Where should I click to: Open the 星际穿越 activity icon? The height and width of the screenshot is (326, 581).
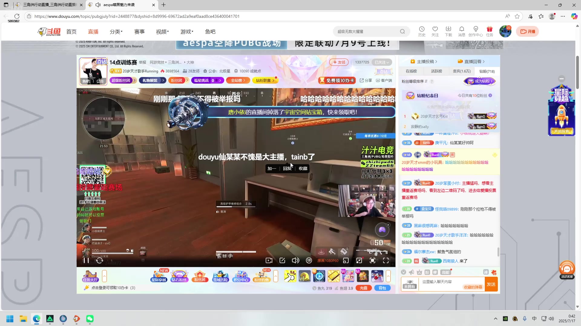click(159, 276)
